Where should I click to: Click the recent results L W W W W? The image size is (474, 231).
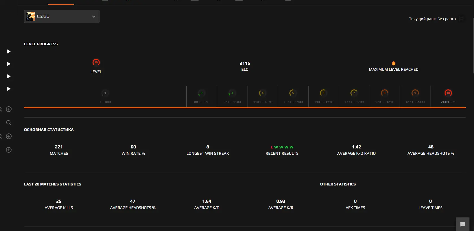(x=282, y=147)
